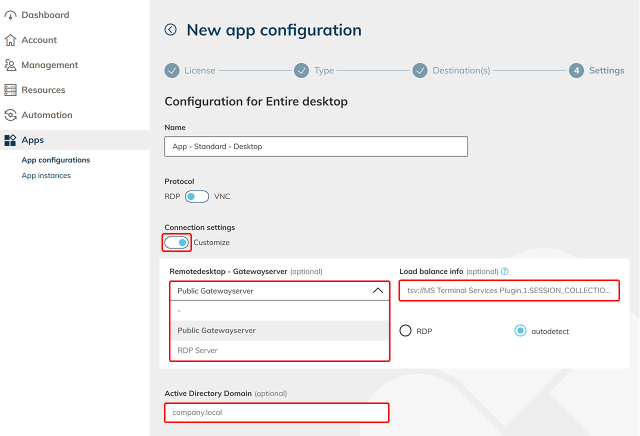Select the autodetect radio button
Viewport: 640px width, 436px height.
[x=520, y=331]
